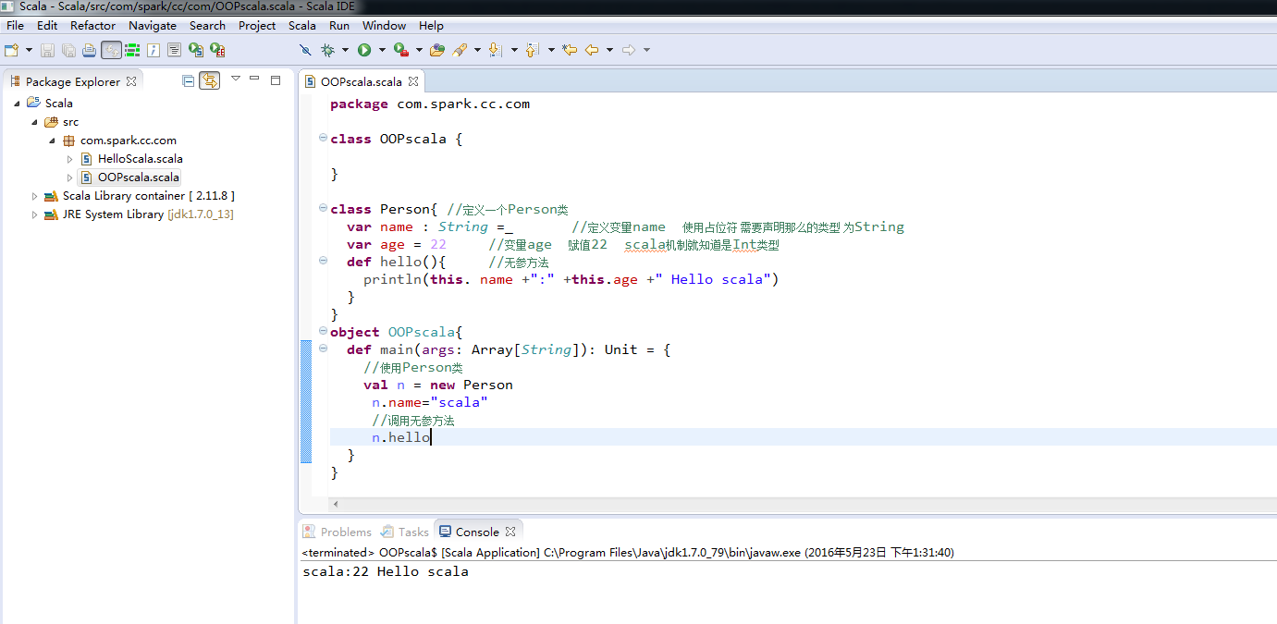Open the Run button dropdown arrow

(381, 50)
